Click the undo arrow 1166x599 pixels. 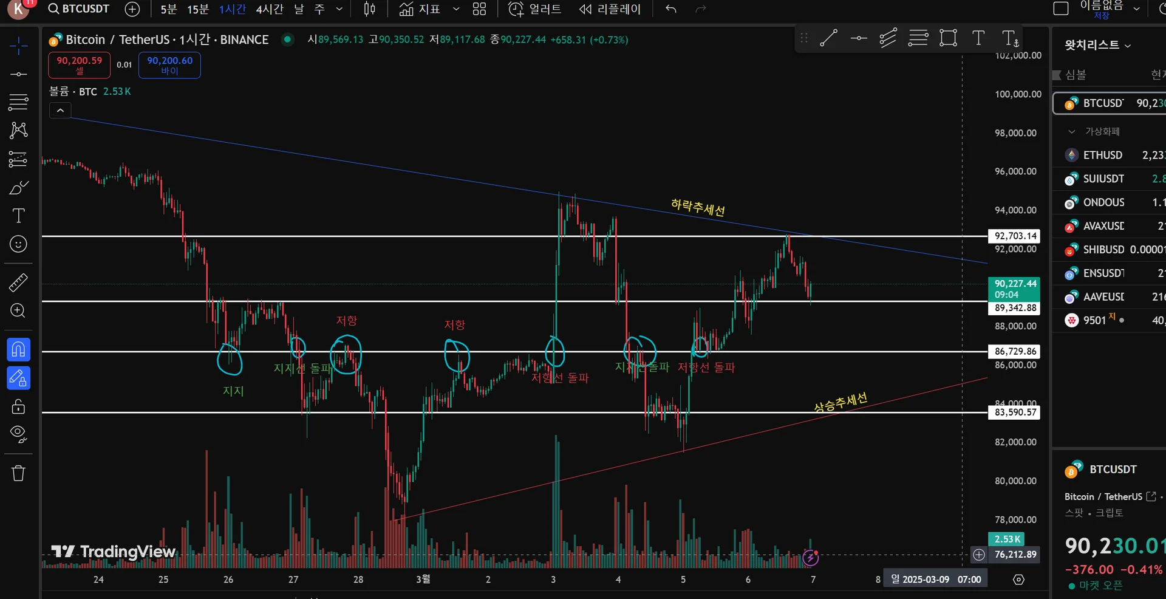(x=671, y=9)
